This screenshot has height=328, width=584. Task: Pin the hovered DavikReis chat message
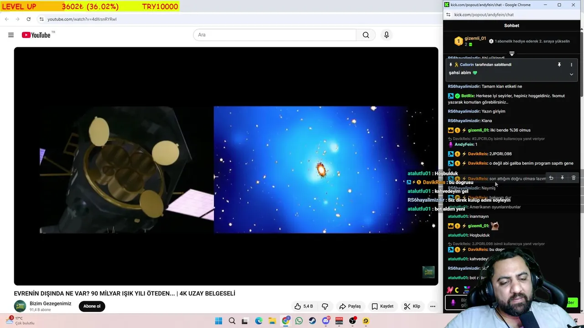(x=562, y=178)
